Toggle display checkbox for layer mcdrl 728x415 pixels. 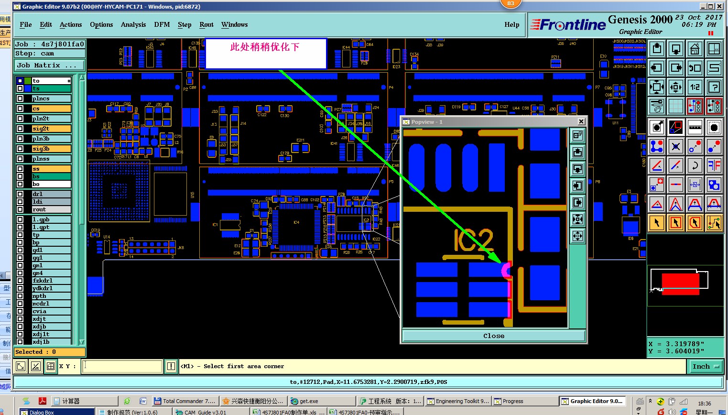tap(20, 304)
